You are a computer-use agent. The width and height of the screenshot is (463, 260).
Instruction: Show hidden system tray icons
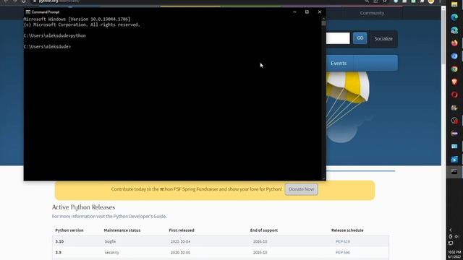[x=451, y=230]
